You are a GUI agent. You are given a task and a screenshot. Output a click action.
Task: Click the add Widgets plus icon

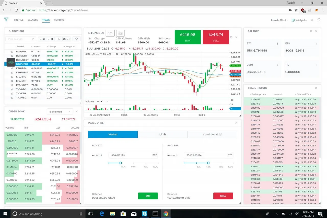(293, 20)
